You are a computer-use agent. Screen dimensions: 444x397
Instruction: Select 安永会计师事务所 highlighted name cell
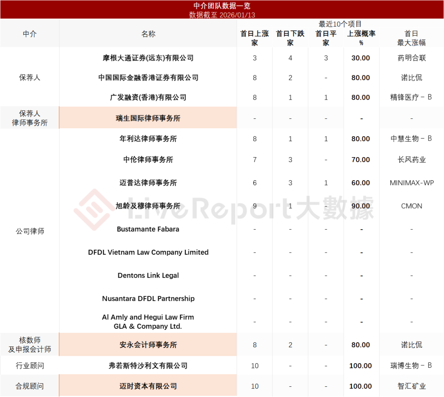148,345
